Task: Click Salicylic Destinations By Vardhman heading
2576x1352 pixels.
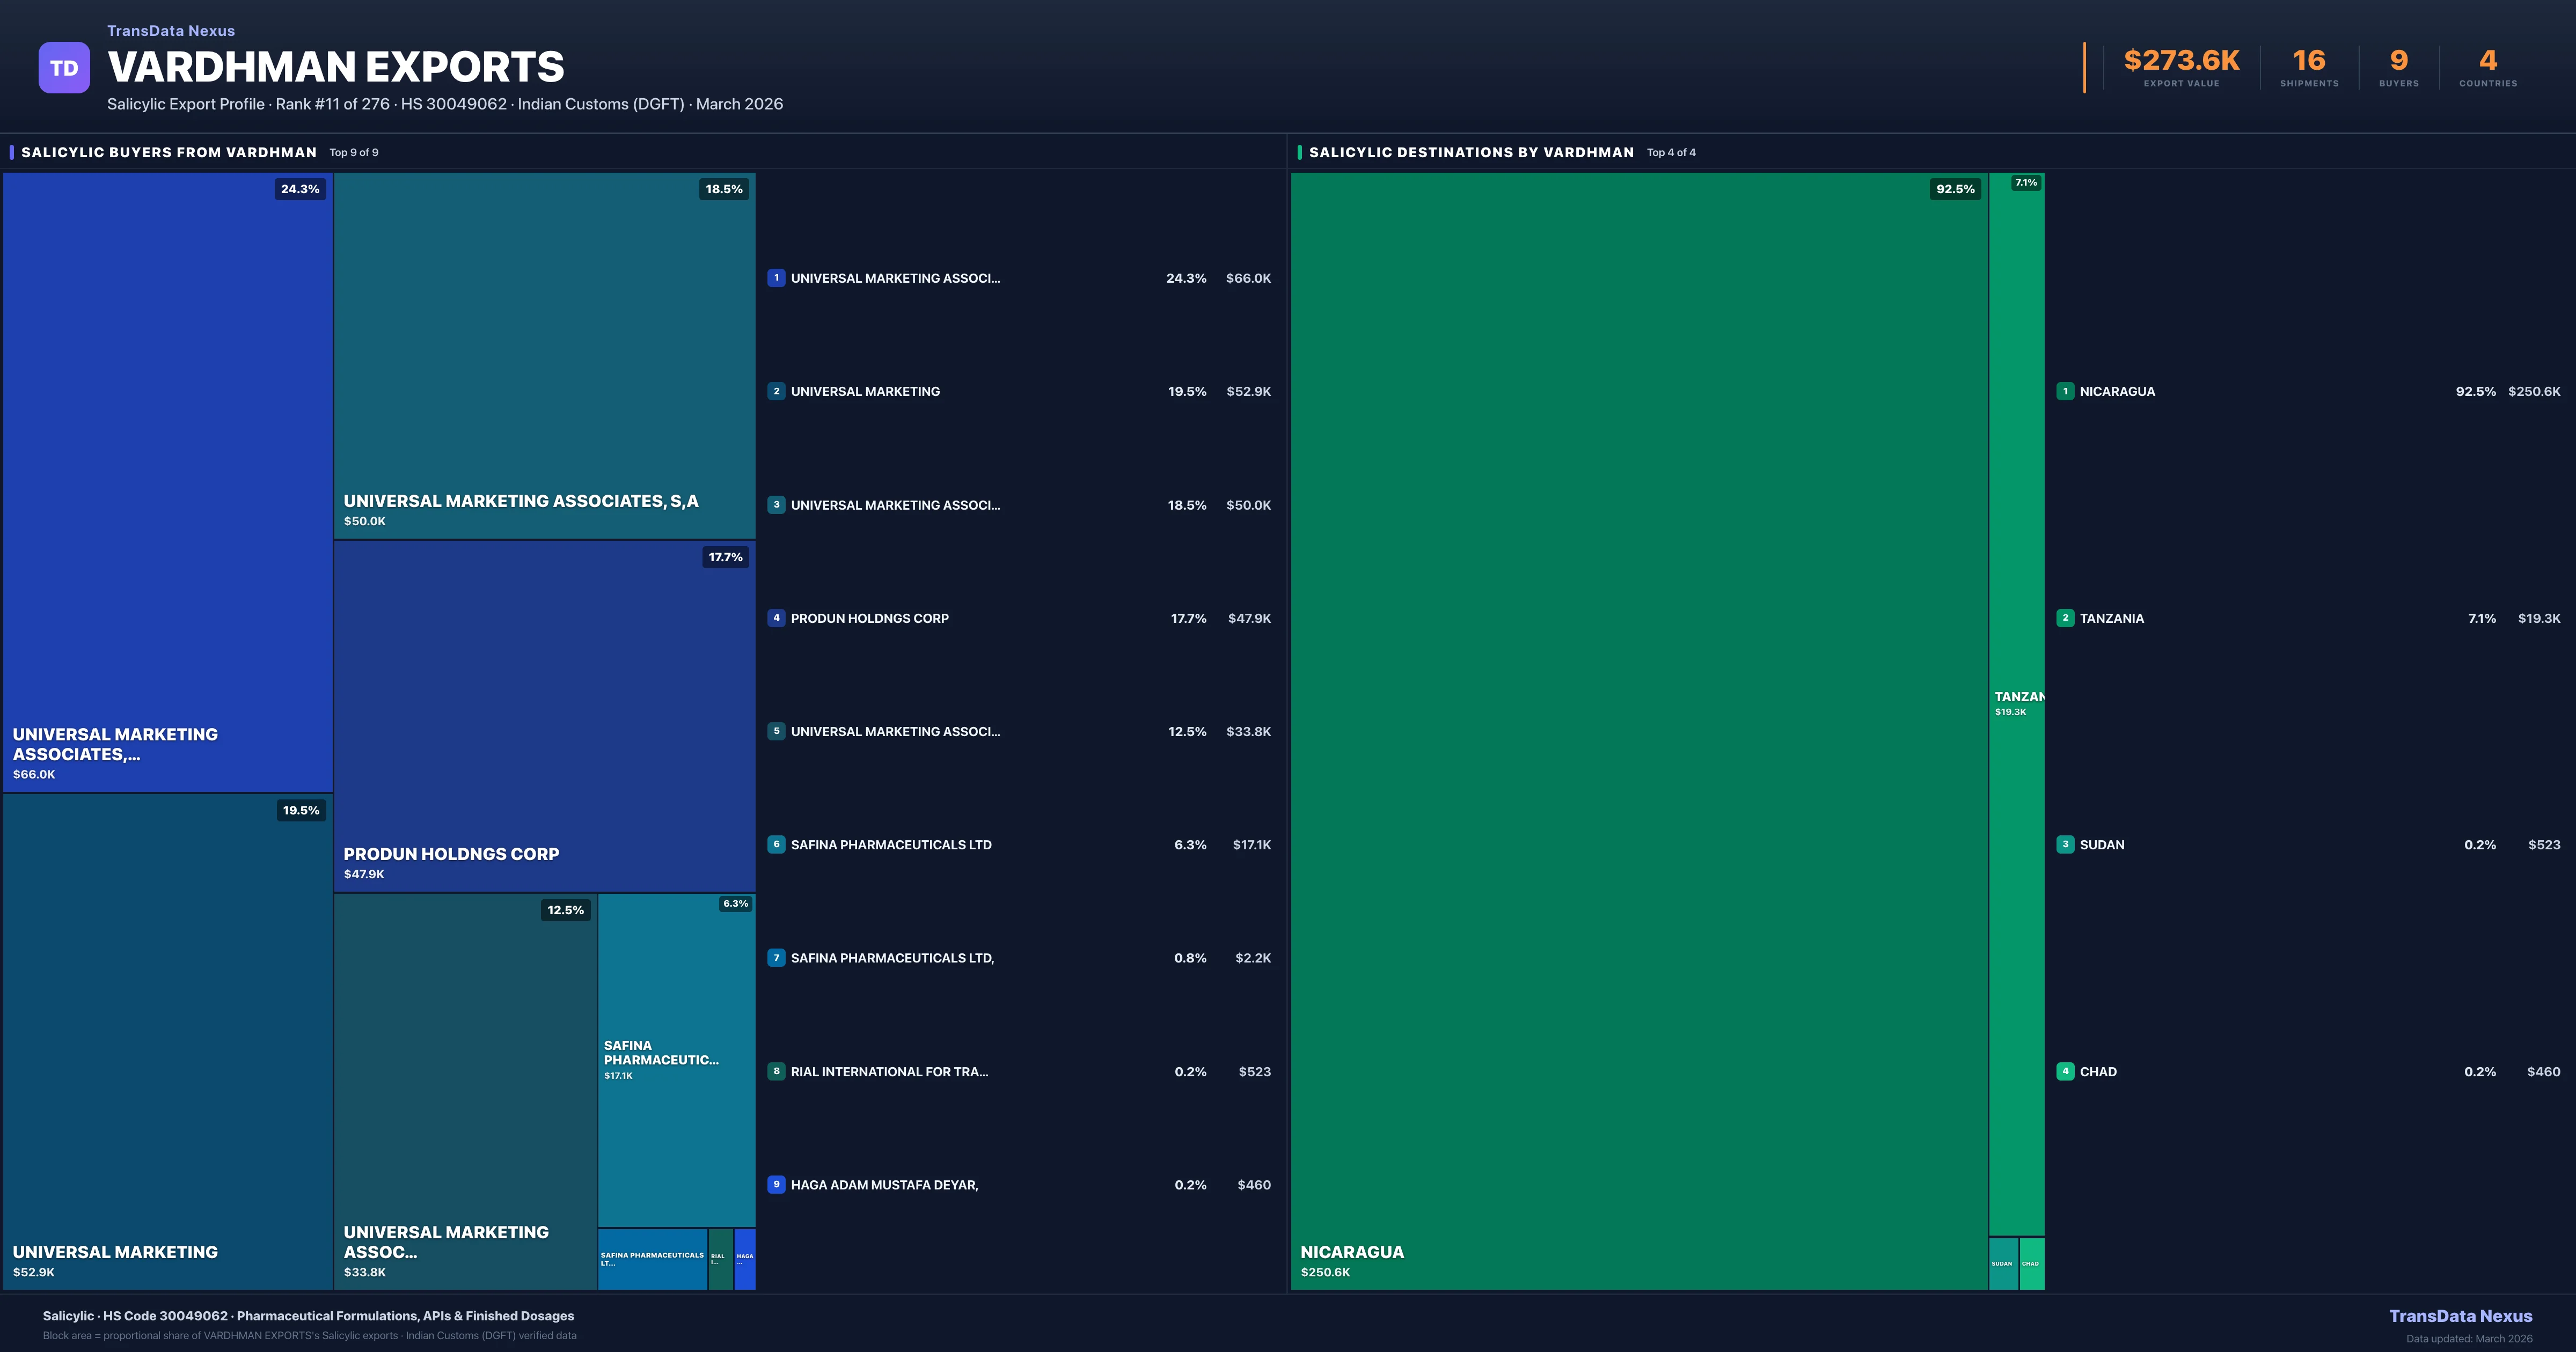Action: tap(1471, 152)
